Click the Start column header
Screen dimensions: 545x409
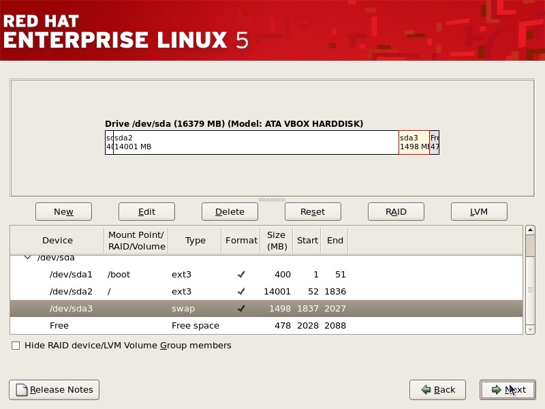[x=307, y=241]
